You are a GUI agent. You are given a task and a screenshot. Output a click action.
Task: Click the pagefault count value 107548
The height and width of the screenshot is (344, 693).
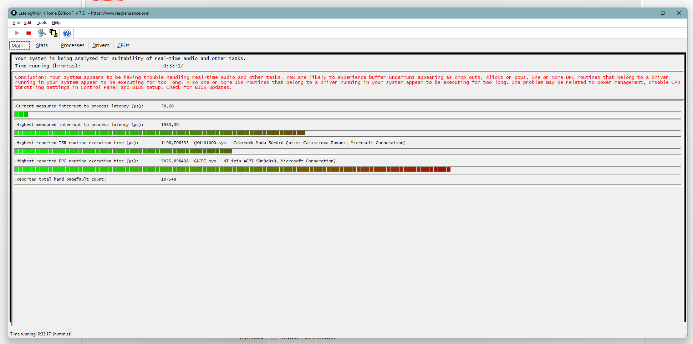pyautogui.click(x=168, y=179)
